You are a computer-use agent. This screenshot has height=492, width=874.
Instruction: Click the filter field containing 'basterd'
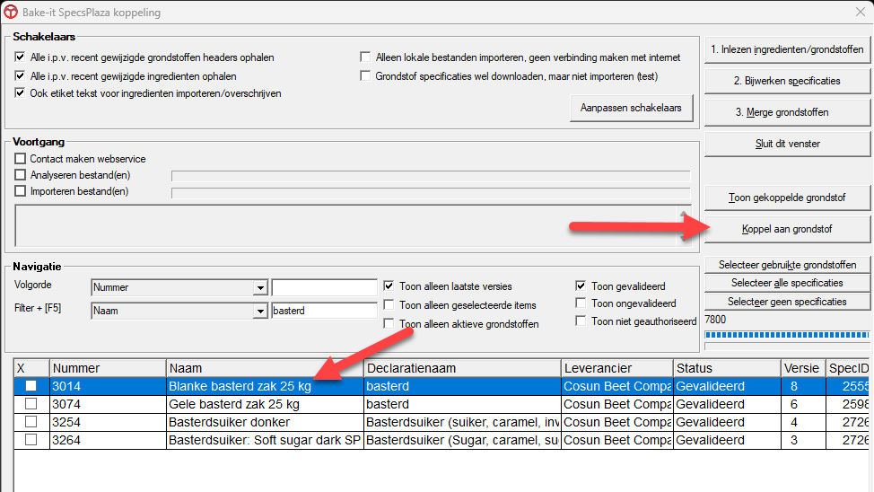point(325,311)
